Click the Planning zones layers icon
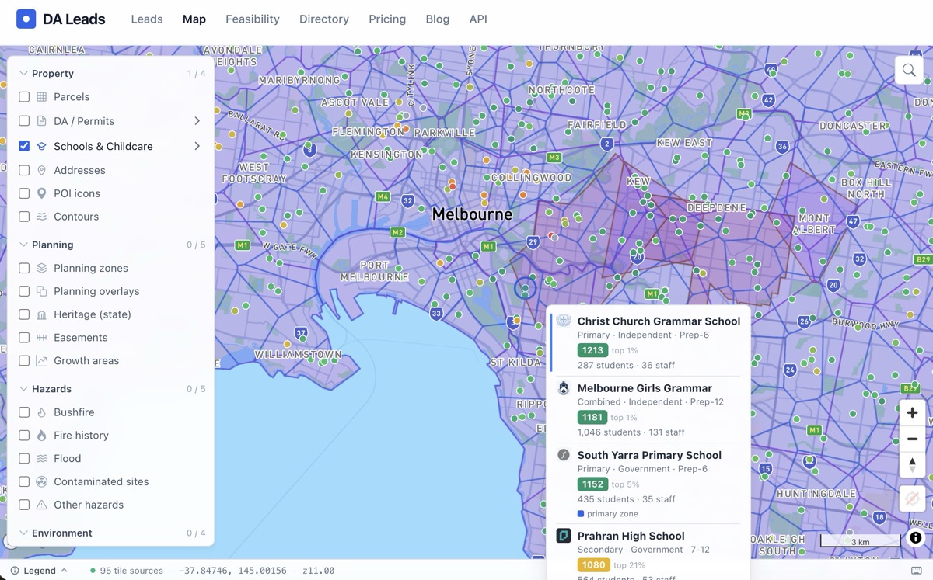The image size is (933, 580). click(42, 268)
